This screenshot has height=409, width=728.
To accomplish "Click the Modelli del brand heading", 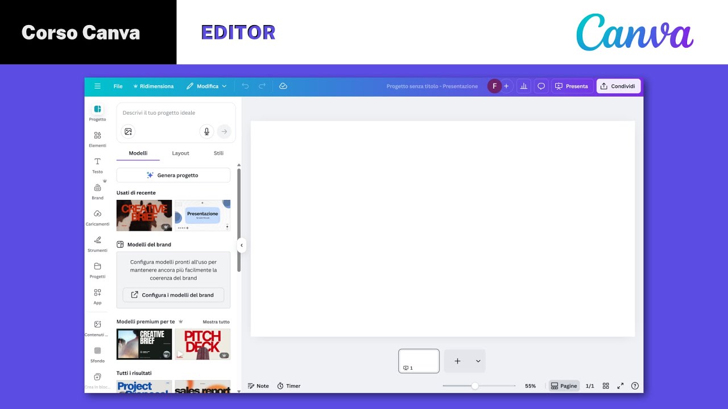I will click(149, 244).
